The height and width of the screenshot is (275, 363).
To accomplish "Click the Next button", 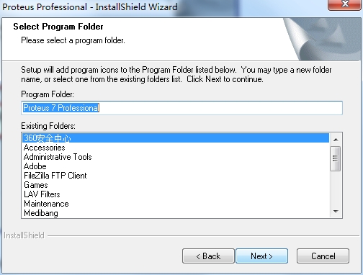I will pyautogui.click(x=261, y=256).
